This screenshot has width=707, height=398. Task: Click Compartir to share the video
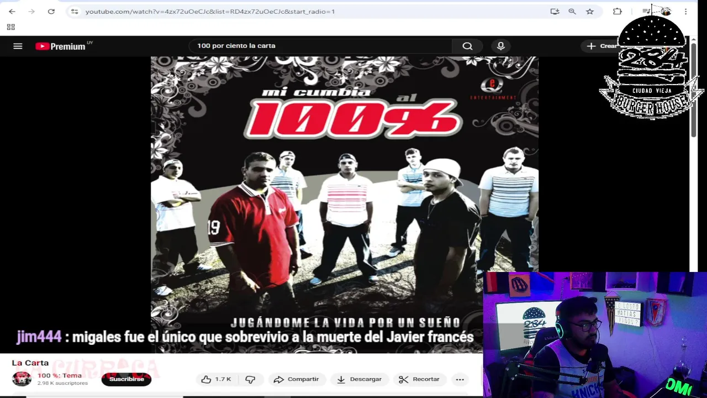pos(297,379)
